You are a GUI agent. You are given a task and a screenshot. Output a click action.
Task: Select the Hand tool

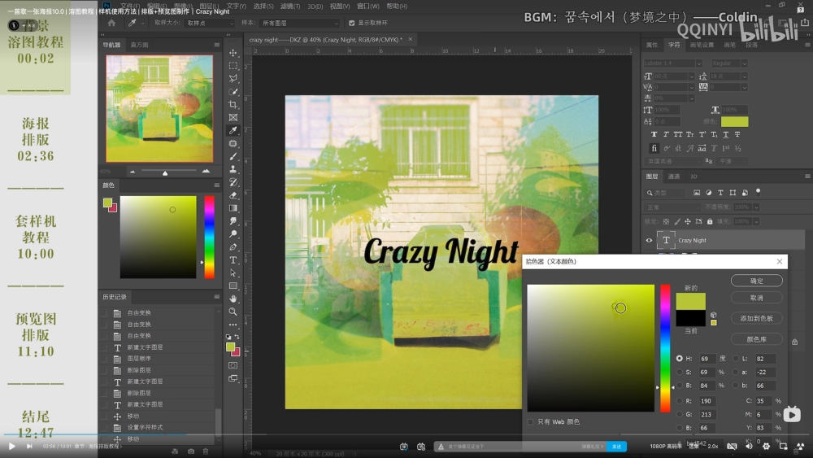(233, 299)
